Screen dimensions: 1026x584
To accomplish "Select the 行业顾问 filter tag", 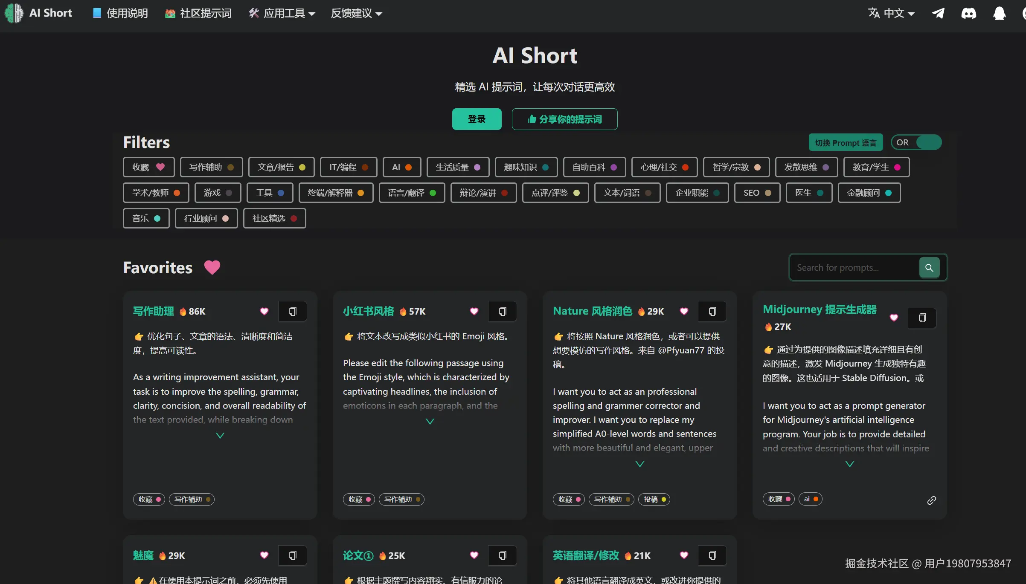I will point(206,218).
